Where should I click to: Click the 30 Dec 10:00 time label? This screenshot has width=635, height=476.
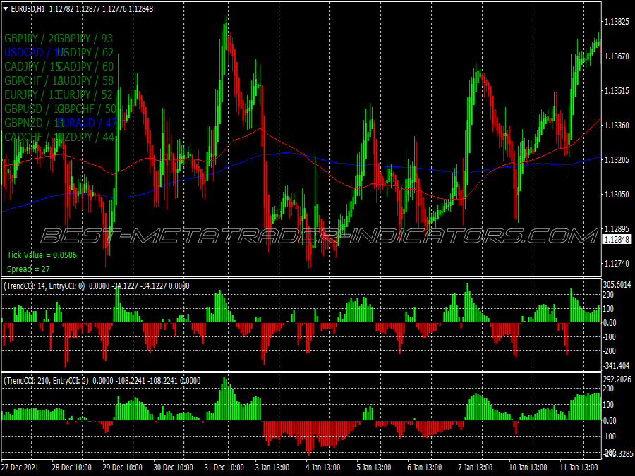click(173, 468)
